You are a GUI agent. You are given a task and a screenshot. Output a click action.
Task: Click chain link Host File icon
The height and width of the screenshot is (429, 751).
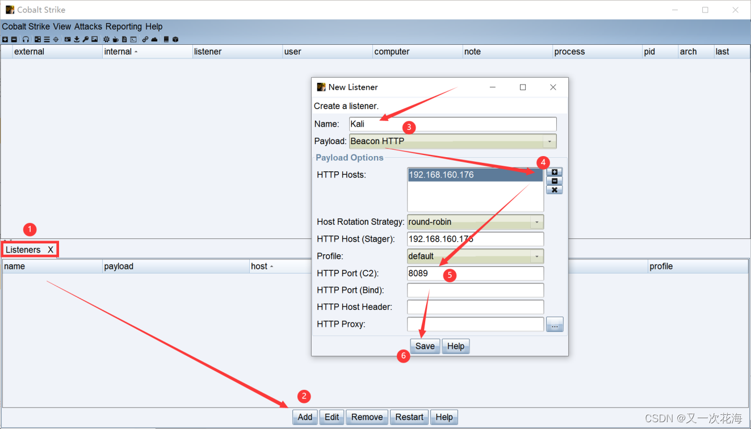click(145, 40)
